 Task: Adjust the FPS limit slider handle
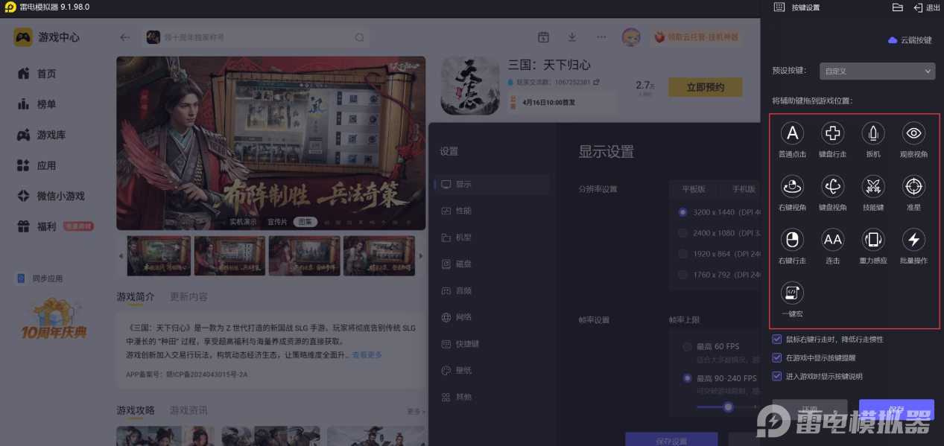tap(728, 407)
